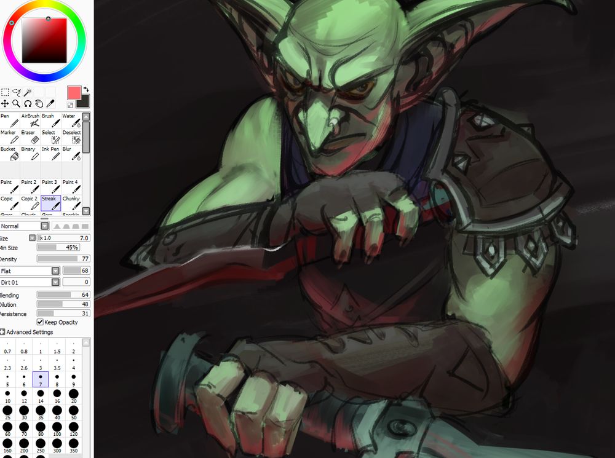Image resolution: width=615 pixels, height=458 pixels.
Task: Select the third brush edge shape
Action: point(75,226)
